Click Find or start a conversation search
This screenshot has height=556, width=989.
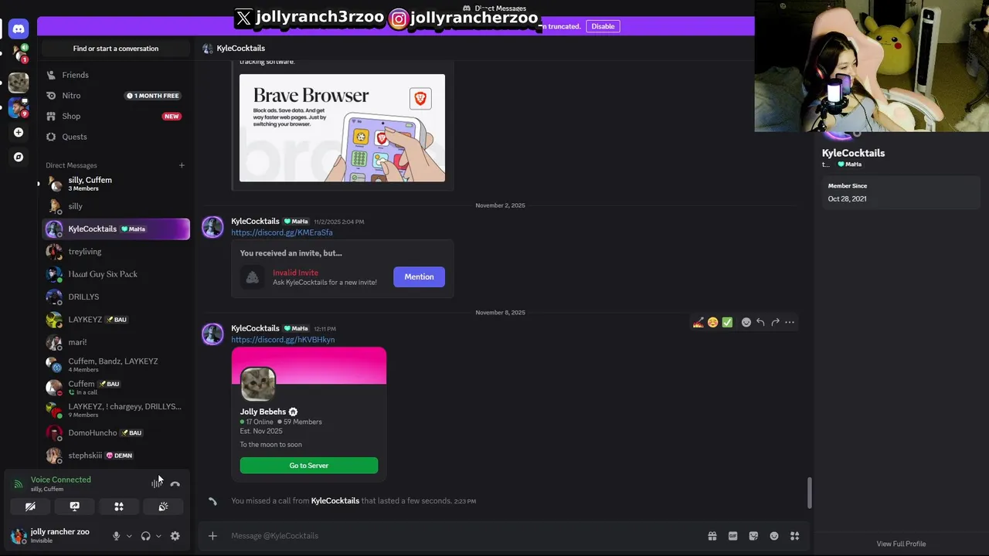pos(116,49)
